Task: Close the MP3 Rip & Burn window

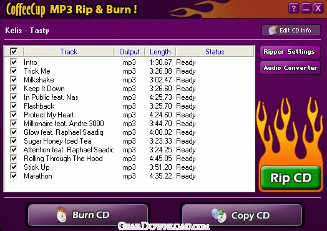Action: [318, 8]
